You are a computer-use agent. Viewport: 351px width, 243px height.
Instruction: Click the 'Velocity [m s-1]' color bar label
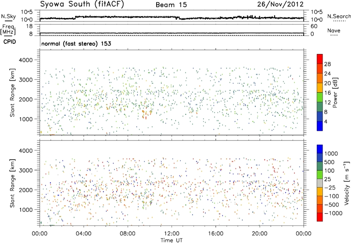click(x=347, y=183)
